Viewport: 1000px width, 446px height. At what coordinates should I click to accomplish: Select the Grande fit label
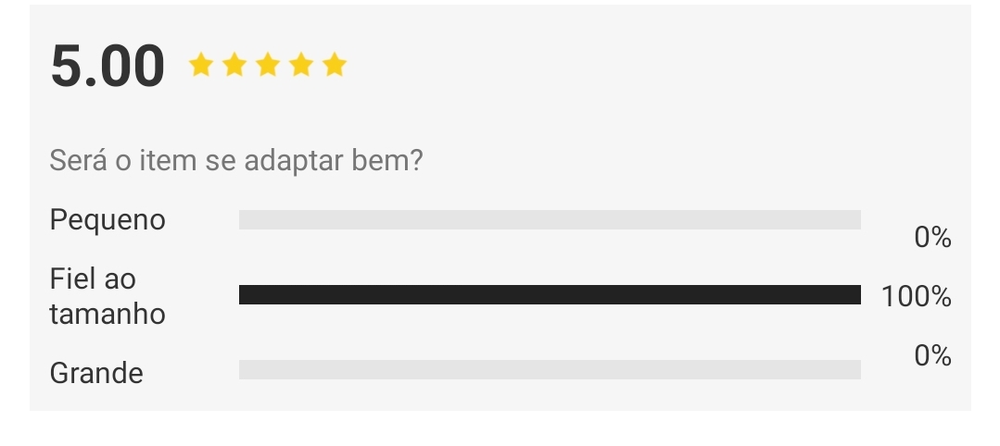tap(96, 373)
